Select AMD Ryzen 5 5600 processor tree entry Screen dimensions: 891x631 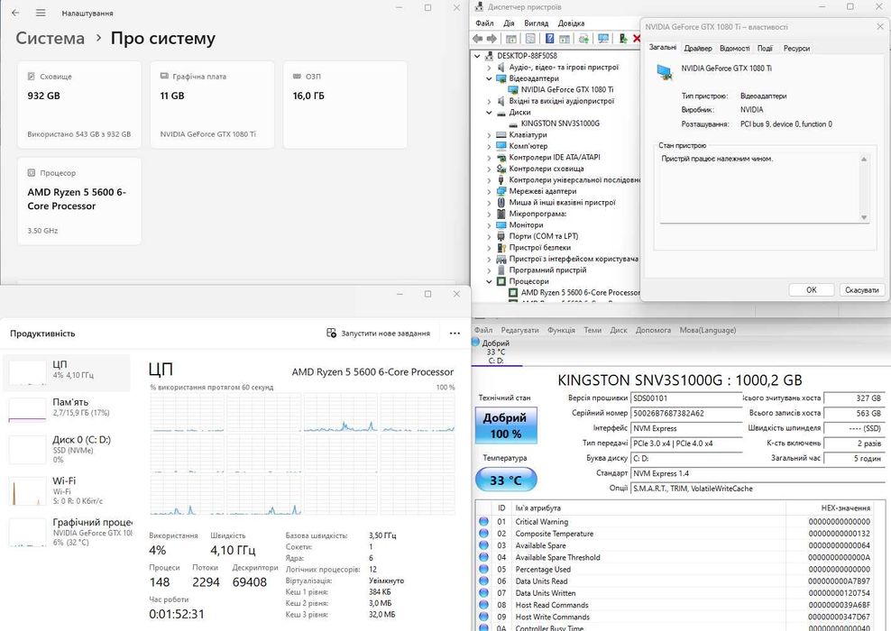(580, 292)
